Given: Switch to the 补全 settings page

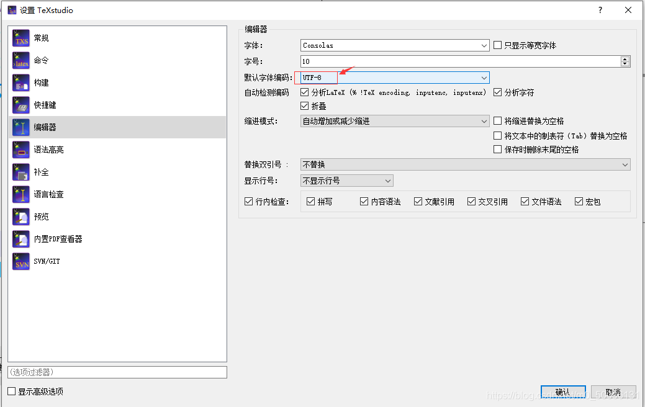Looking at the screenshot, I should 117,172.
